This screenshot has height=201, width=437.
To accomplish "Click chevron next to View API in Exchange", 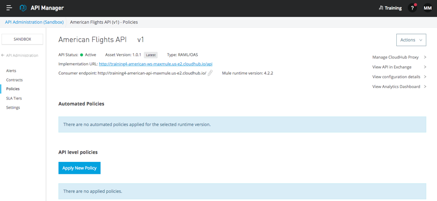I will pos(425,67).
